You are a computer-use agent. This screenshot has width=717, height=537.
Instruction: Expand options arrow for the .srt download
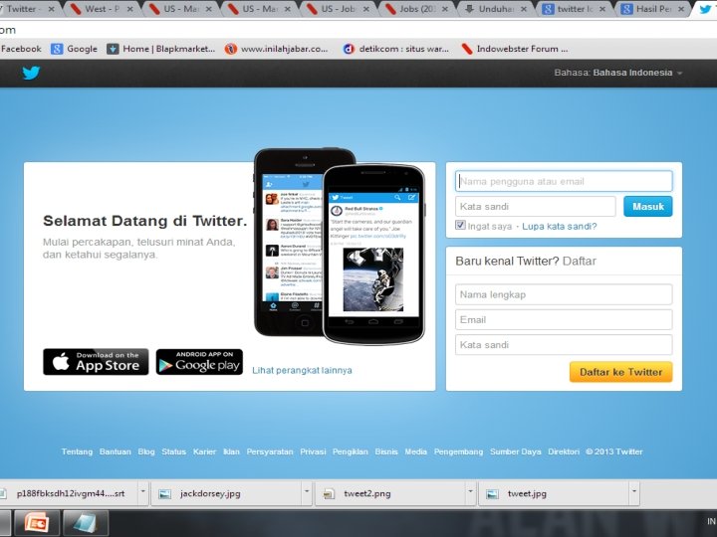(143, 492)
